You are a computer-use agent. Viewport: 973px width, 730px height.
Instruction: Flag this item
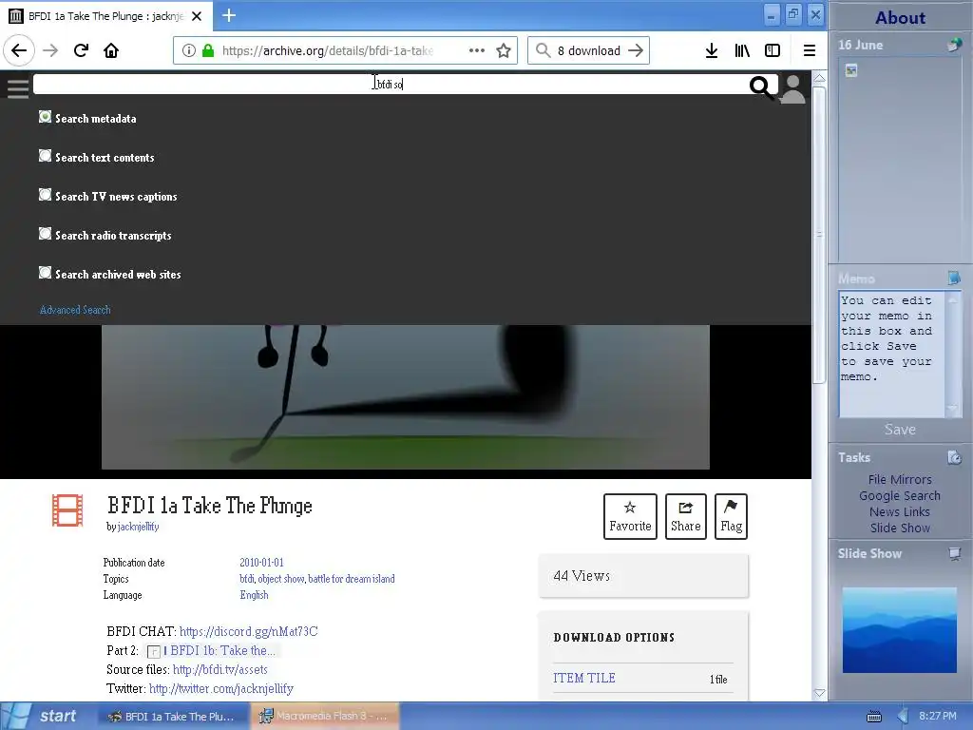point(731,516)
